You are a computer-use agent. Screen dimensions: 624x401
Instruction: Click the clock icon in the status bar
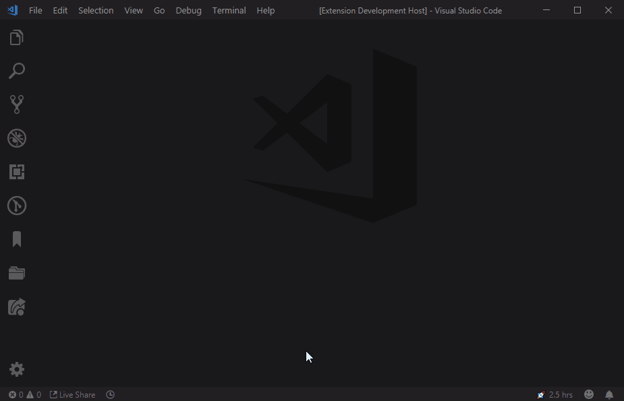110,394
